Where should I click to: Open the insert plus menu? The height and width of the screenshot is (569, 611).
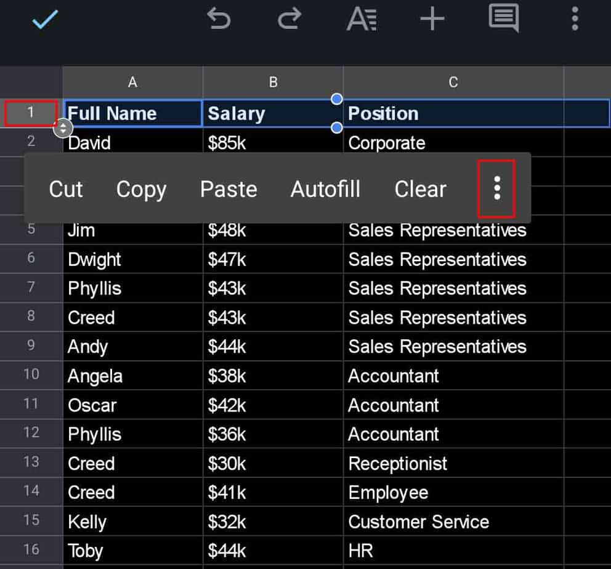pos(432,19)
